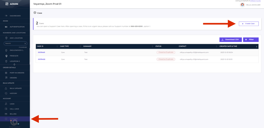Select the Add Location pin icon
The height and width of the screenshot is (128, 264).
(x=6, y=38)
